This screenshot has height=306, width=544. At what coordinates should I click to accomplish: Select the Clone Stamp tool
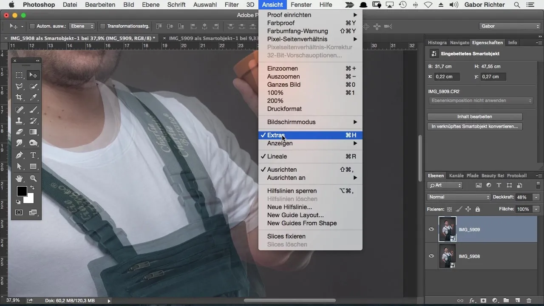20,121
